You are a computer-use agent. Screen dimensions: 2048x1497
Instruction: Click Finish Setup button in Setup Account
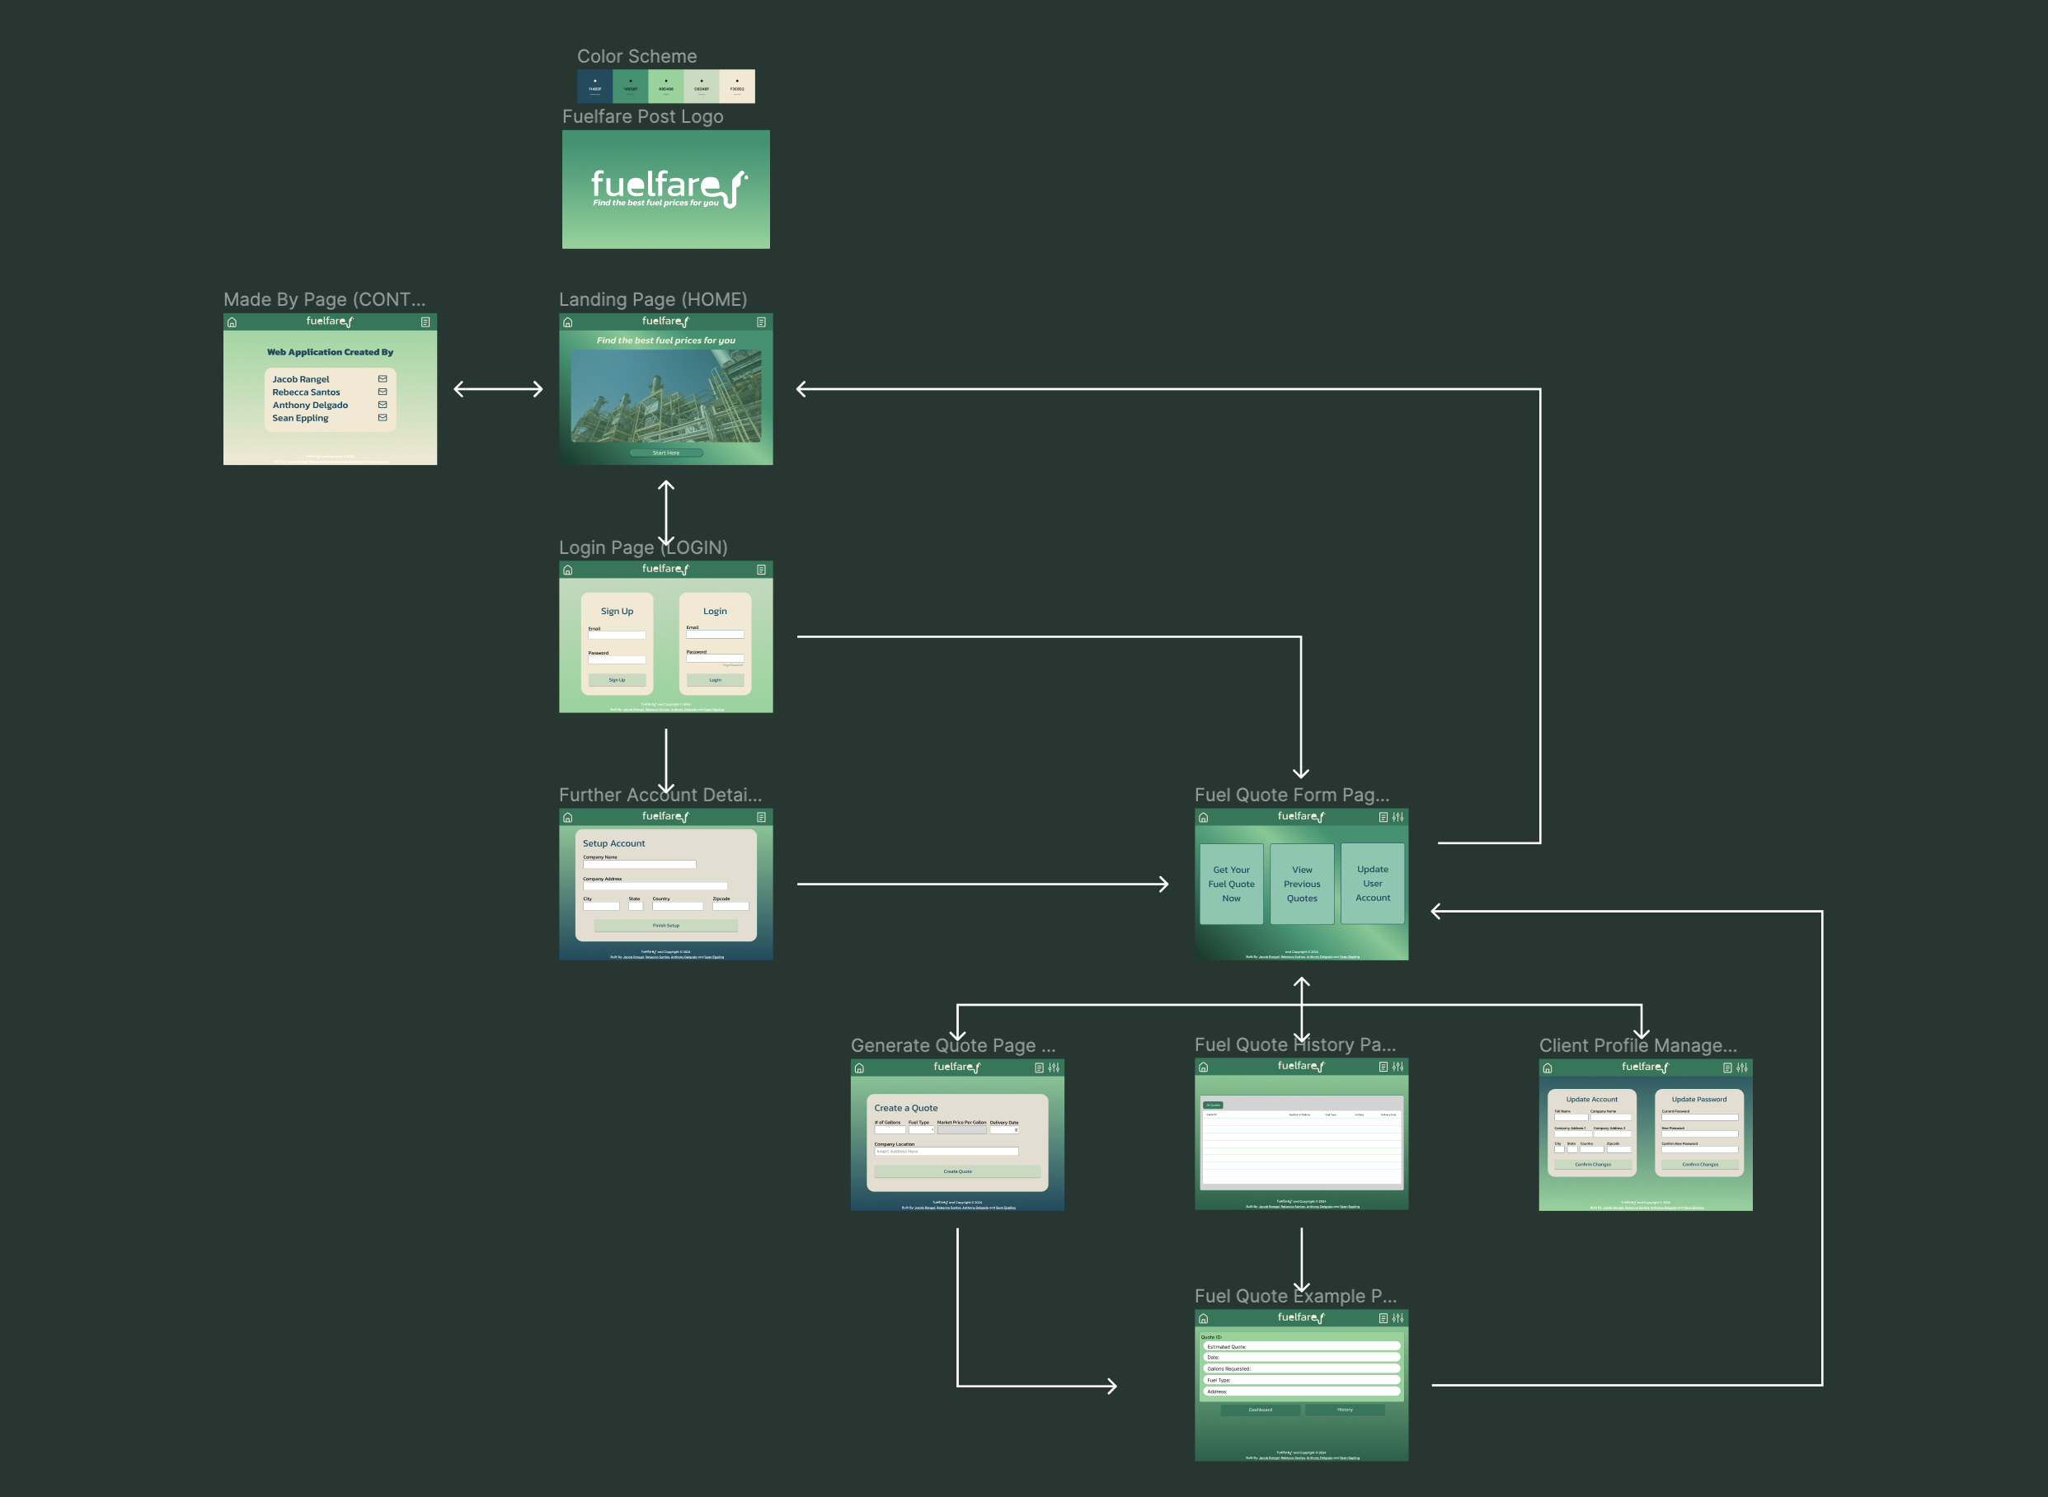coord(665,925)
